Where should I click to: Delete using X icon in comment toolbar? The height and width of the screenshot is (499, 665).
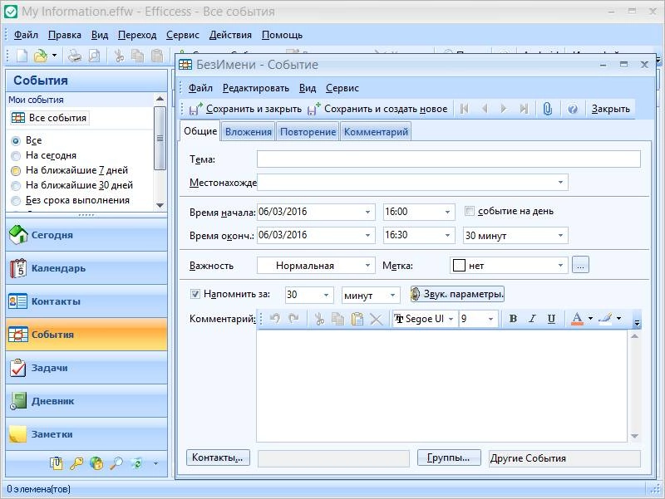[377, 319]
